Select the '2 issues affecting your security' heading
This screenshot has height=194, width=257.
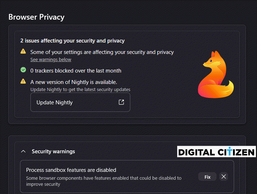(x=72, y=41)
